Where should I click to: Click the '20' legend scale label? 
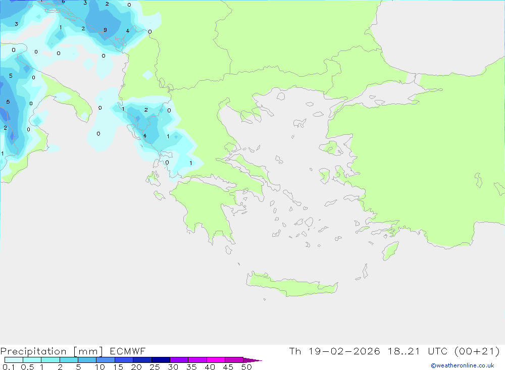coord(136,367)
